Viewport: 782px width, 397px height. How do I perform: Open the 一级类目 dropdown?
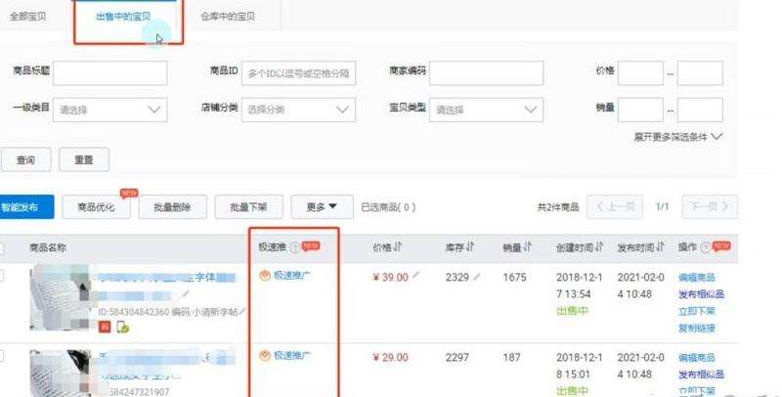tap(109, 110)
